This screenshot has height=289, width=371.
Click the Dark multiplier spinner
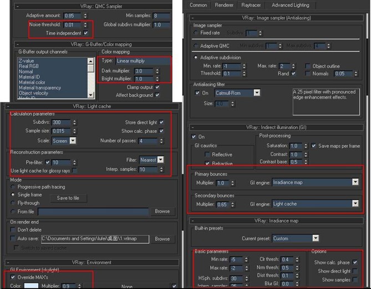pos(157,71)
